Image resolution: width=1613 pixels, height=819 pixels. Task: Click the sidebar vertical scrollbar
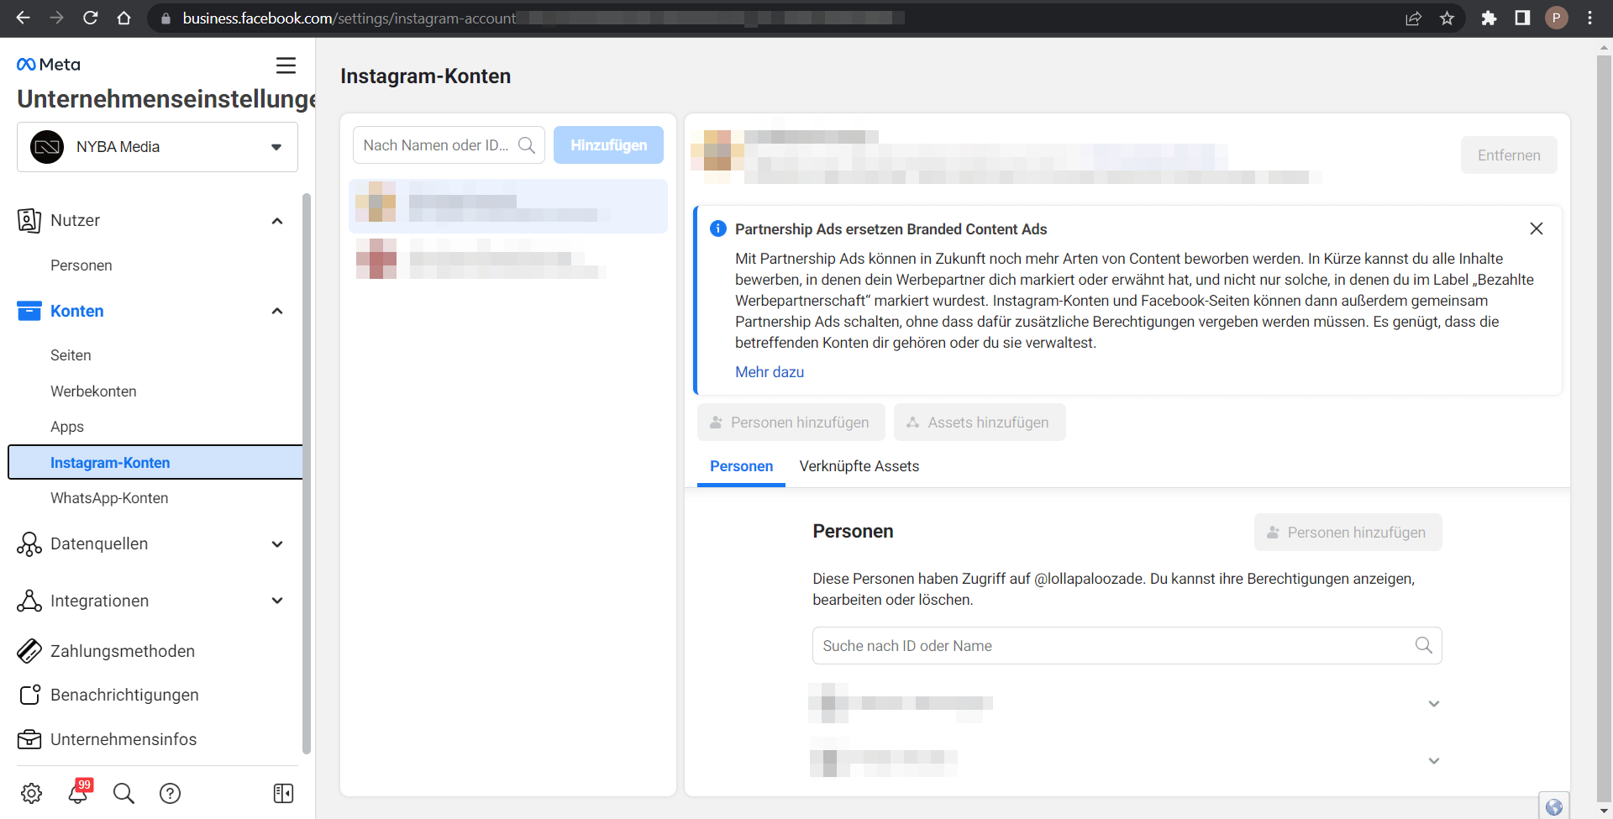tap(307, 472)
